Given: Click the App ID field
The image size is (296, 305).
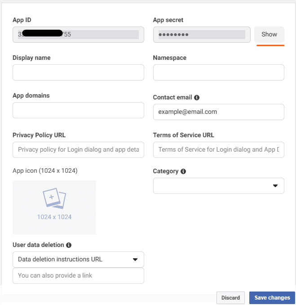Looking at the screenshot, I should [x=78, y=35].
